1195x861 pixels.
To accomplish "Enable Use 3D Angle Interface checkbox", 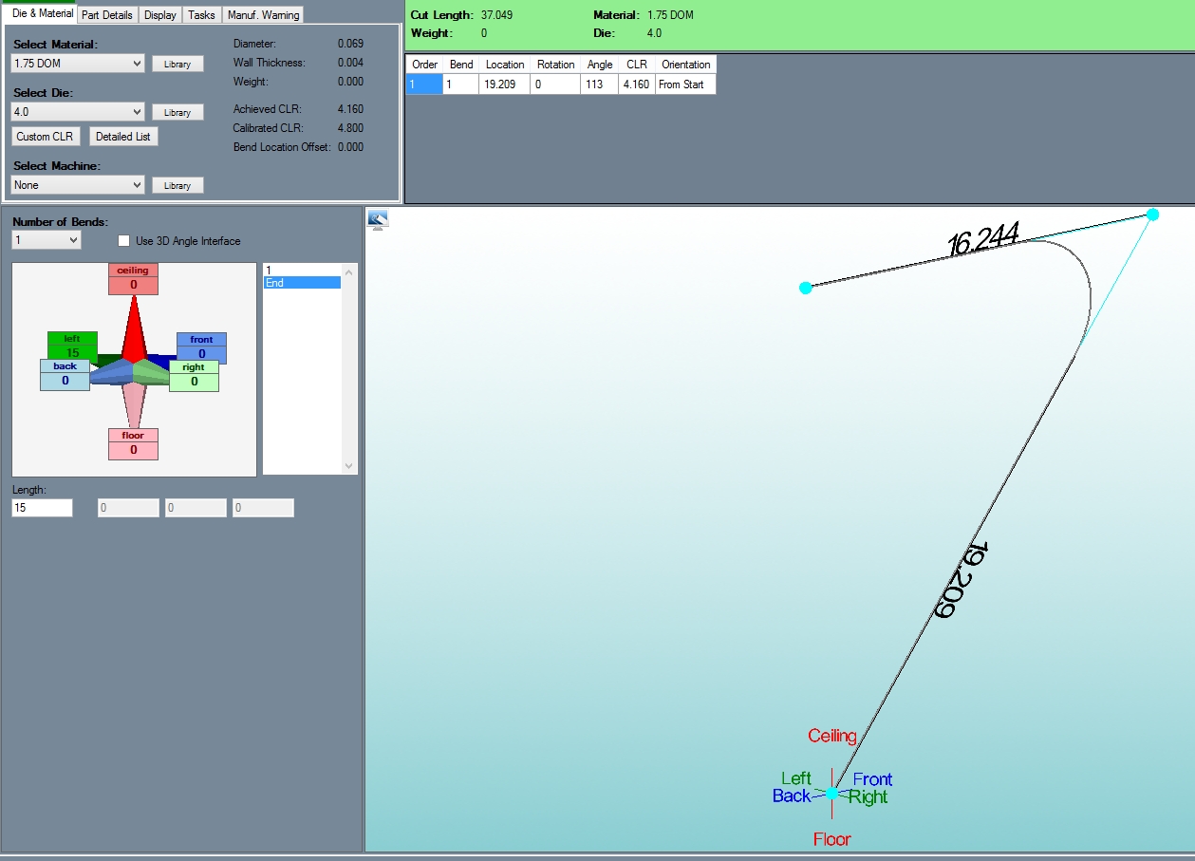I will coord(123,241).
